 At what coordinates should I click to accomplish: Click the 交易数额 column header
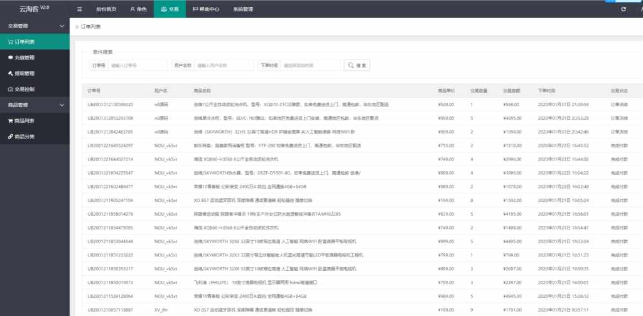click(511, 91)
